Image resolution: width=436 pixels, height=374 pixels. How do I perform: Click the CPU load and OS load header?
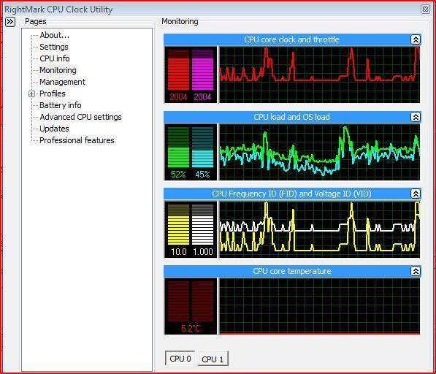click(291, 117)
